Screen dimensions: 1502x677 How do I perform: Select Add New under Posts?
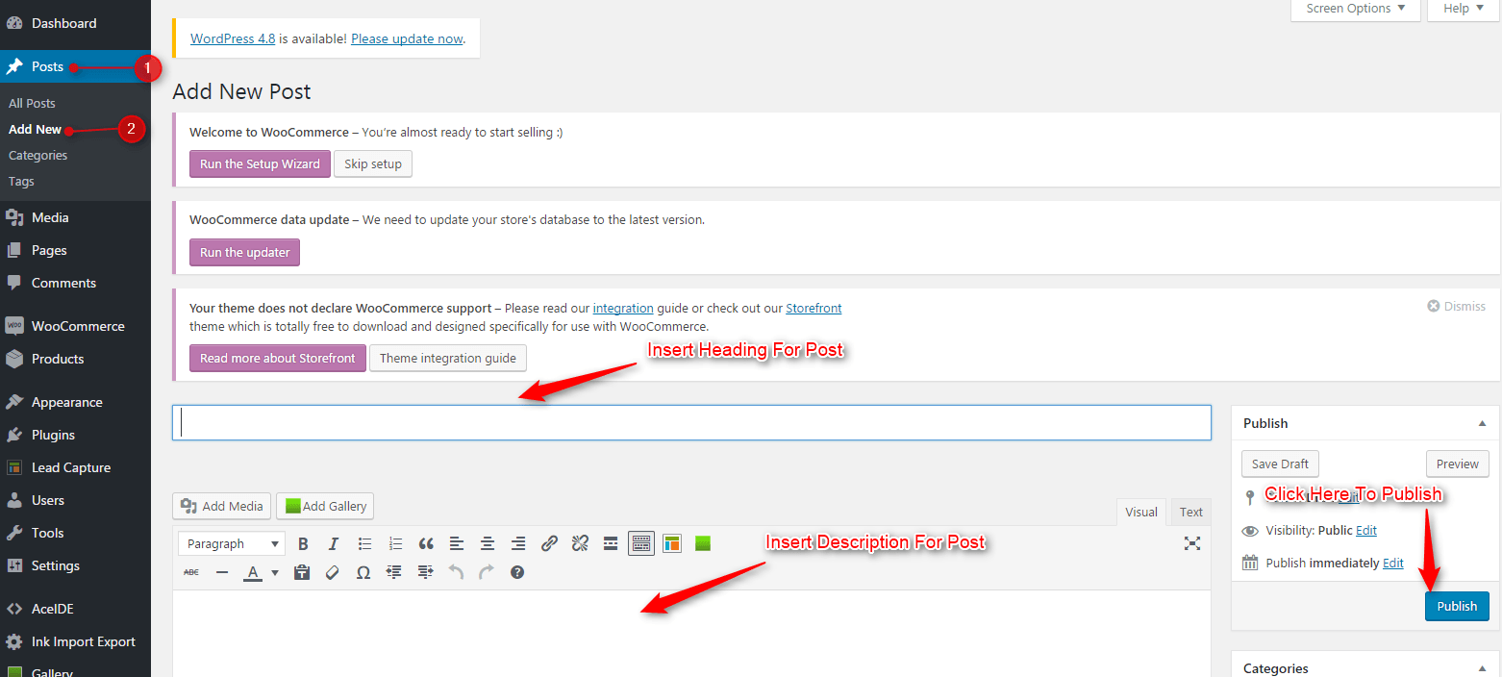[35, 129]
